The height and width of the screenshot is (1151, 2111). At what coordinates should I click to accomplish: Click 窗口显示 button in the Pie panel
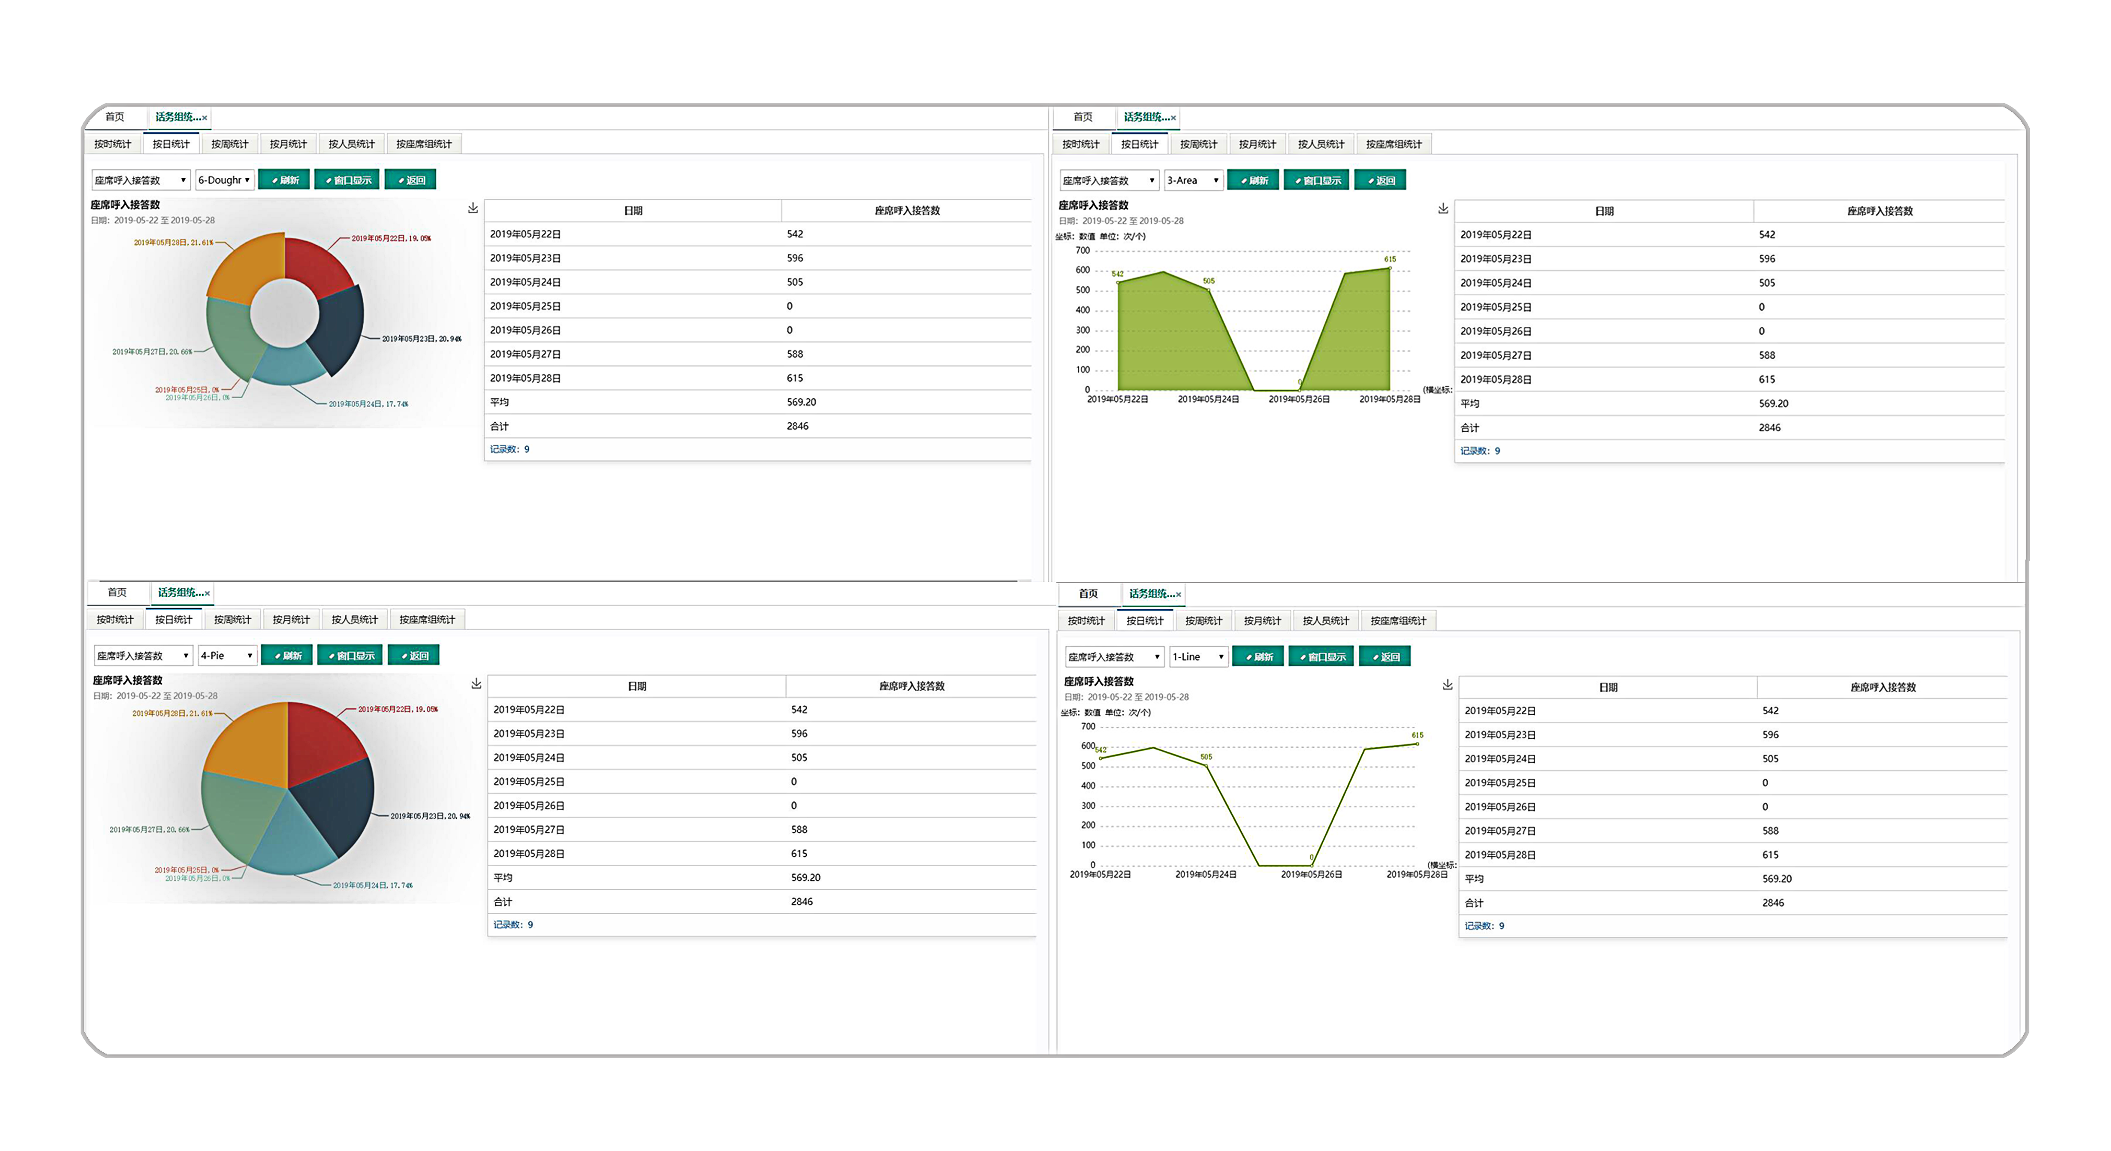coord(350,655)
